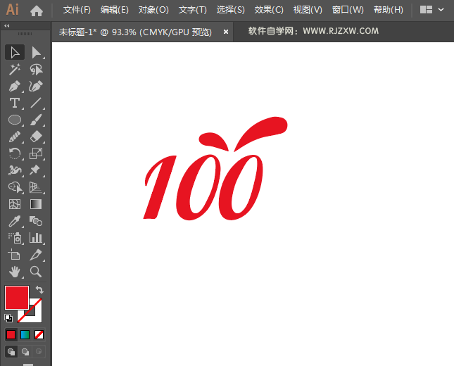
Task: Open the 视图(V) menu
Action: pyautogui.click(x=308, y=10)
